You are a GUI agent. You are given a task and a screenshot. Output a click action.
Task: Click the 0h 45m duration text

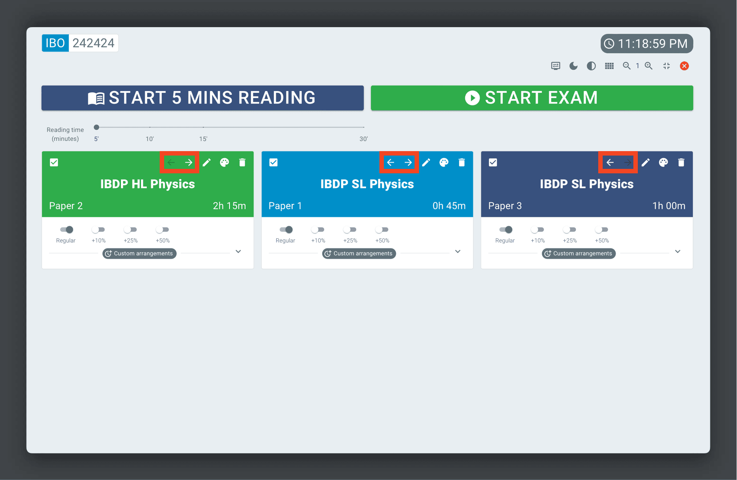[x=449, y=206]
